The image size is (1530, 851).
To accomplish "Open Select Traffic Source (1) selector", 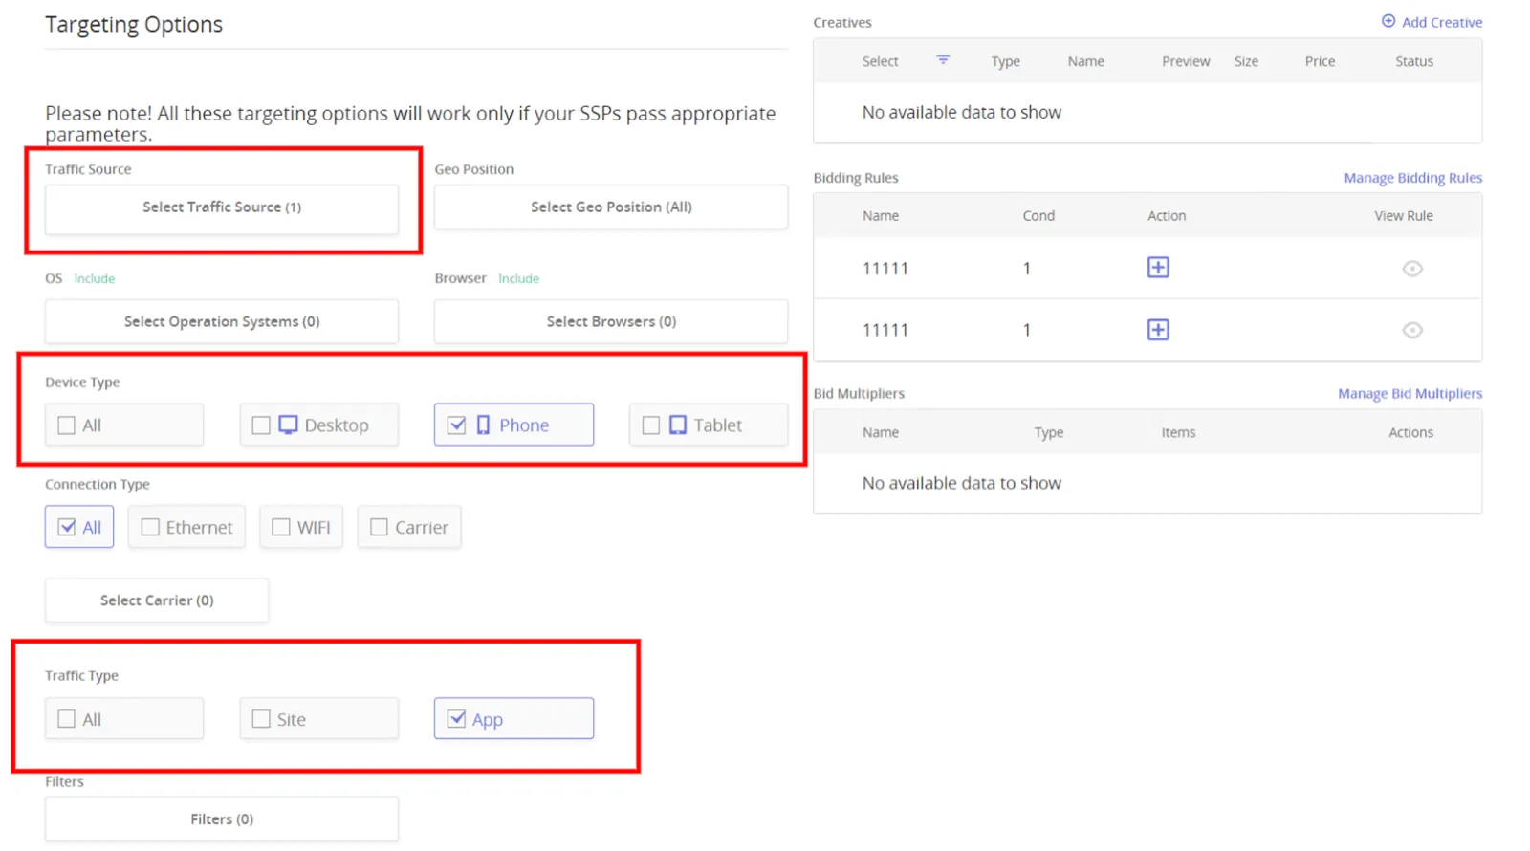I will click(222, 208).
